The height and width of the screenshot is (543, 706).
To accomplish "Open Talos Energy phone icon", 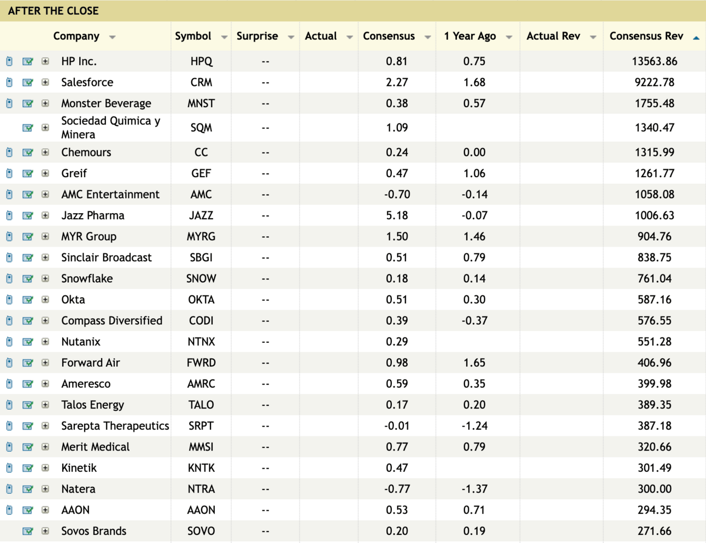I will [x=9, y=405].
